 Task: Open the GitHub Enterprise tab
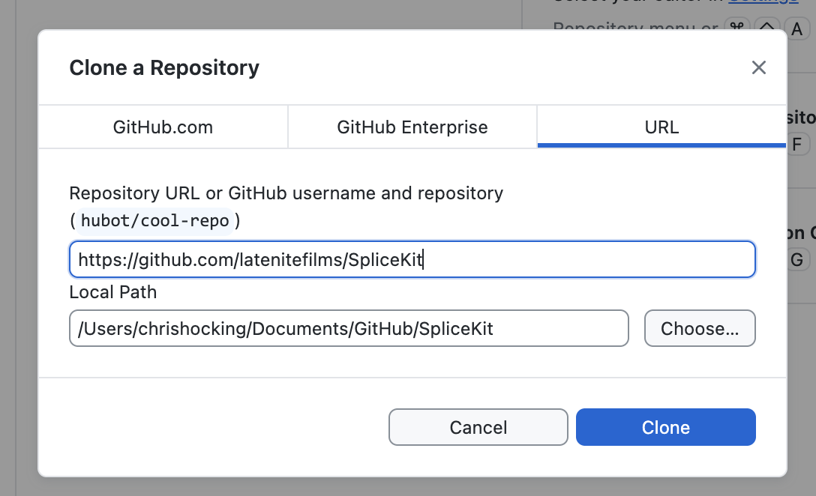[x=412, y=127]
